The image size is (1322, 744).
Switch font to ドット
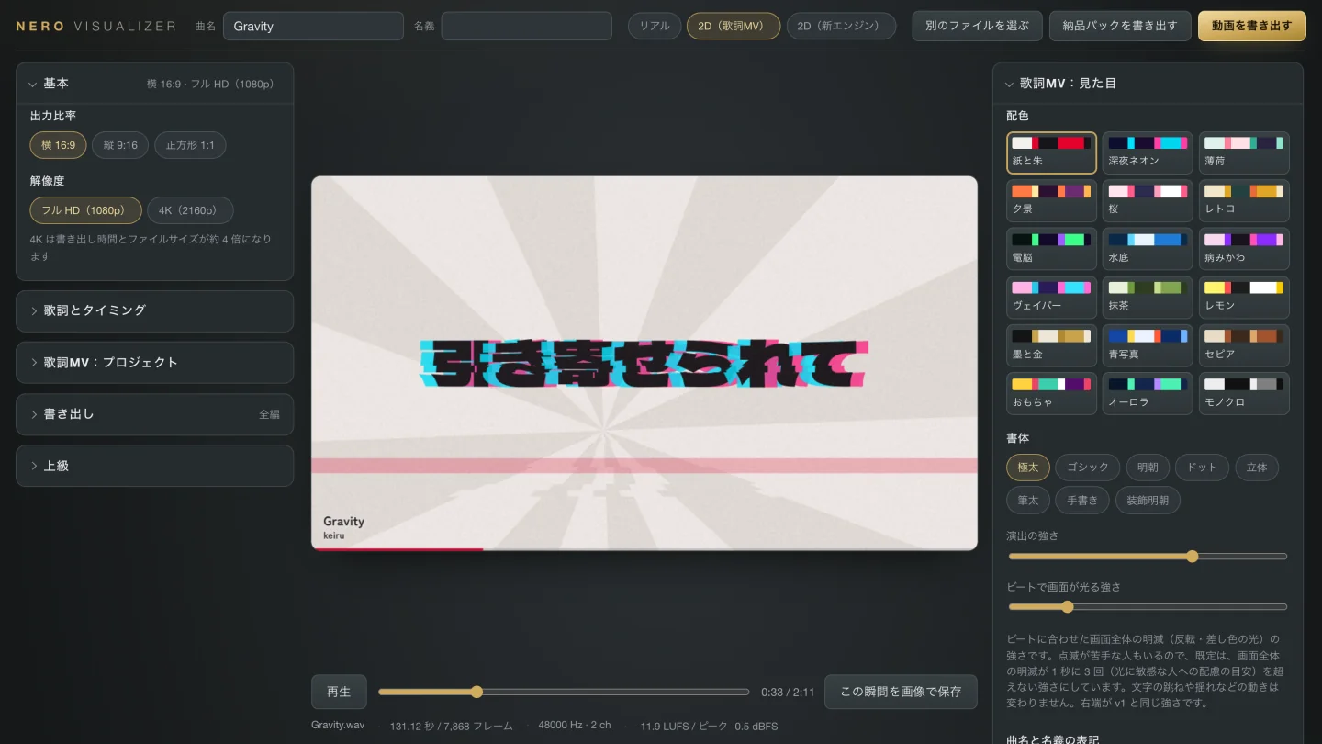click(x=1203, y=468)
